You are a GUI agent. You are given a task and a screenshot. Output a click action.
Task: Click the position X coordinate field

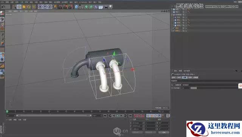[x=137, y=123]
